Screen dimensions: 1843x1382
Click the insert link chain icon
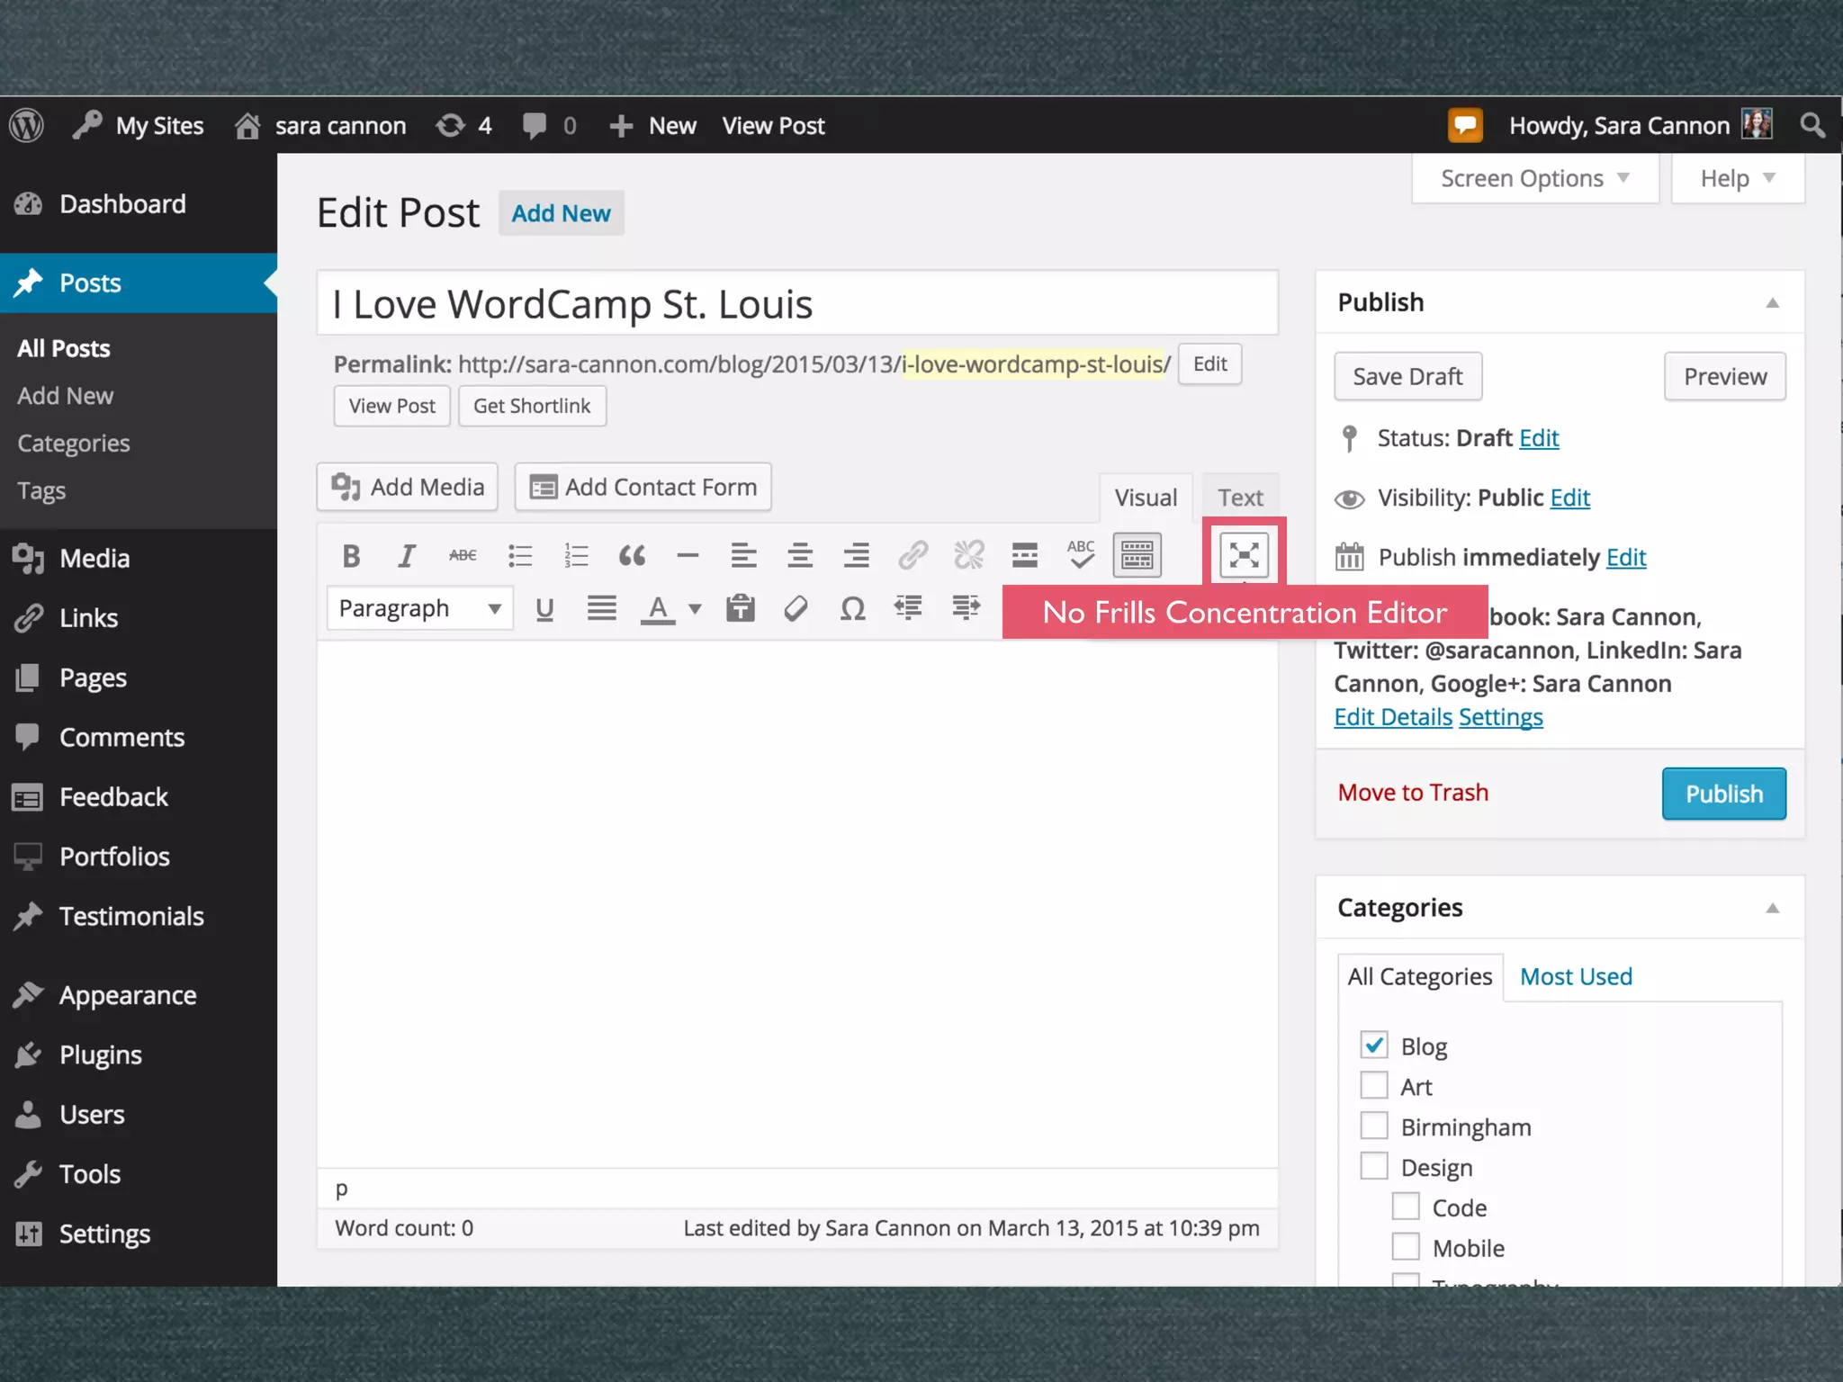913,555
